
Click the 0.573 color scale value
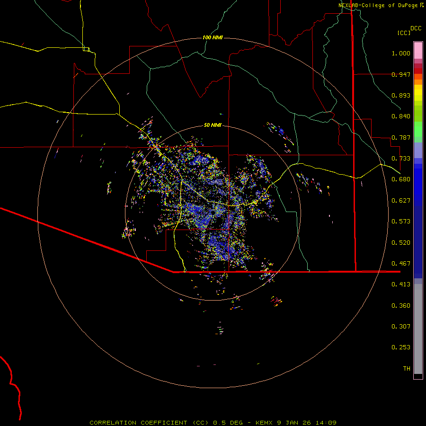(401, 222)
